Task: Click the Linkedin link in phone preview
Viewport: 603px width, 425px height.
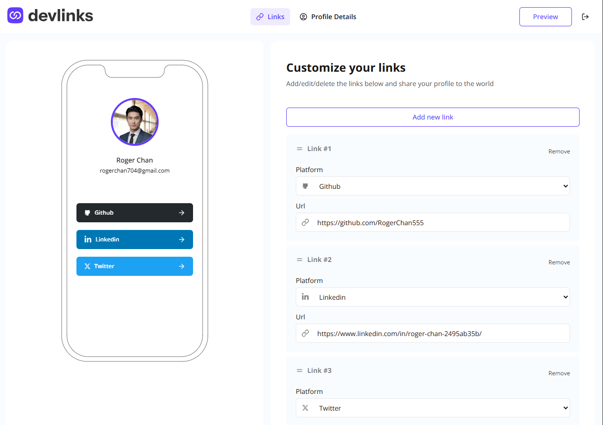Action: click(135, 240)
